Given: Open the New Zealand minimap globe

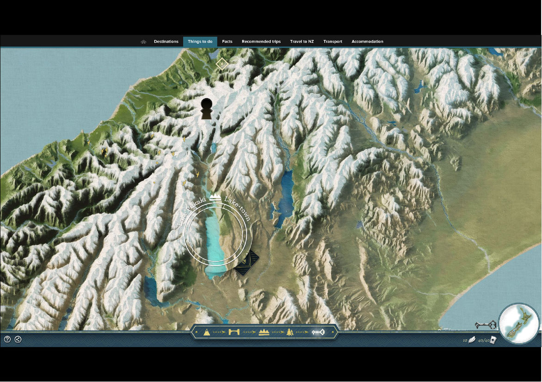Looking at the screenshot, I should (518, 324).
